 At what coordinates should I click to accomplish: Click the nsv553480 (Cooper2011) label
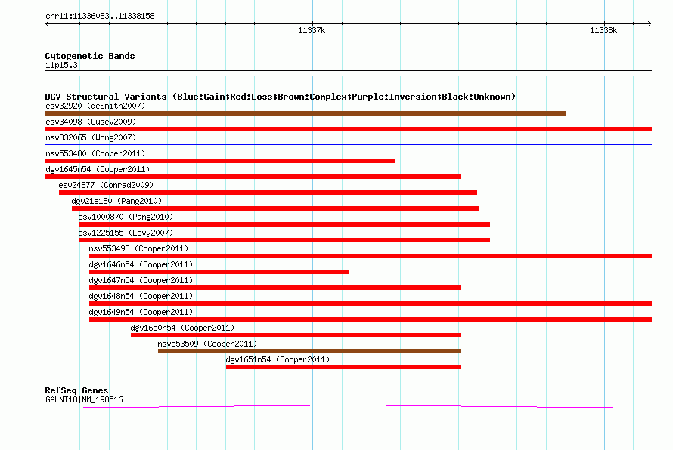95,153
